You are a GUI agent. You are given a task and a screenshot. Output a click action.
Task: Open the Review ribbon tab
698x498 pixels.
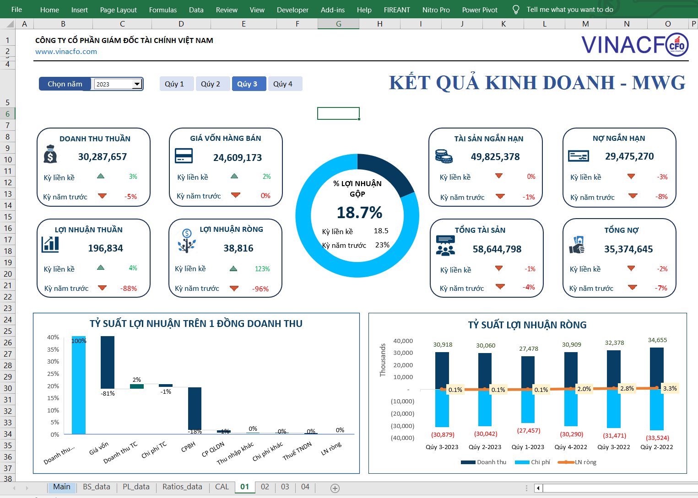coord(227,10)
